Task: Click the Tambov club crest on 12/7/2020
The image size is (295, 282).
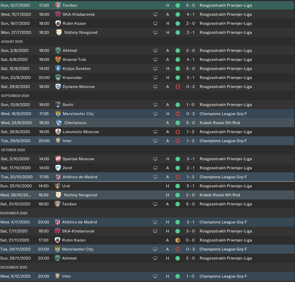Action: 58,5
